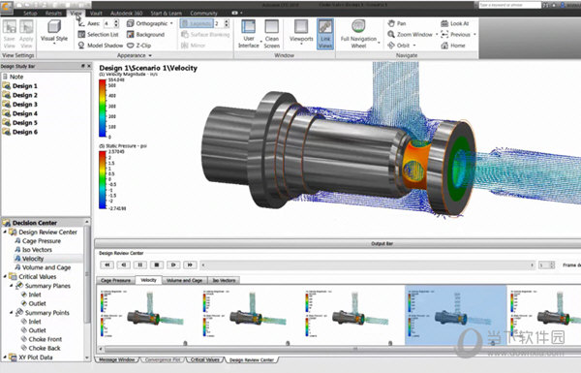This screenshot has width=581, height=373.
Task: Open the Setup ribbon tab
Action: 30,13
